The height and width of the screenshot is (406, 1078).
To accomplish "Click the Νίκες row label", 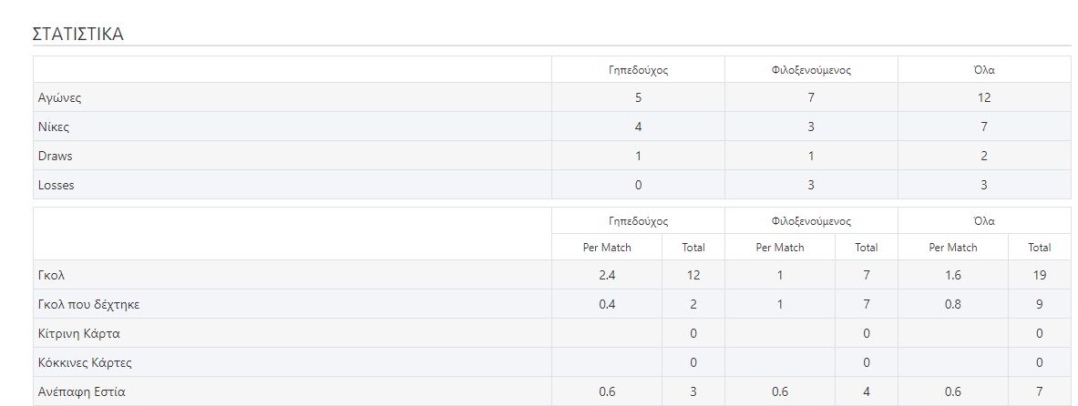I will pyautogui.click(x=54, y=127).
